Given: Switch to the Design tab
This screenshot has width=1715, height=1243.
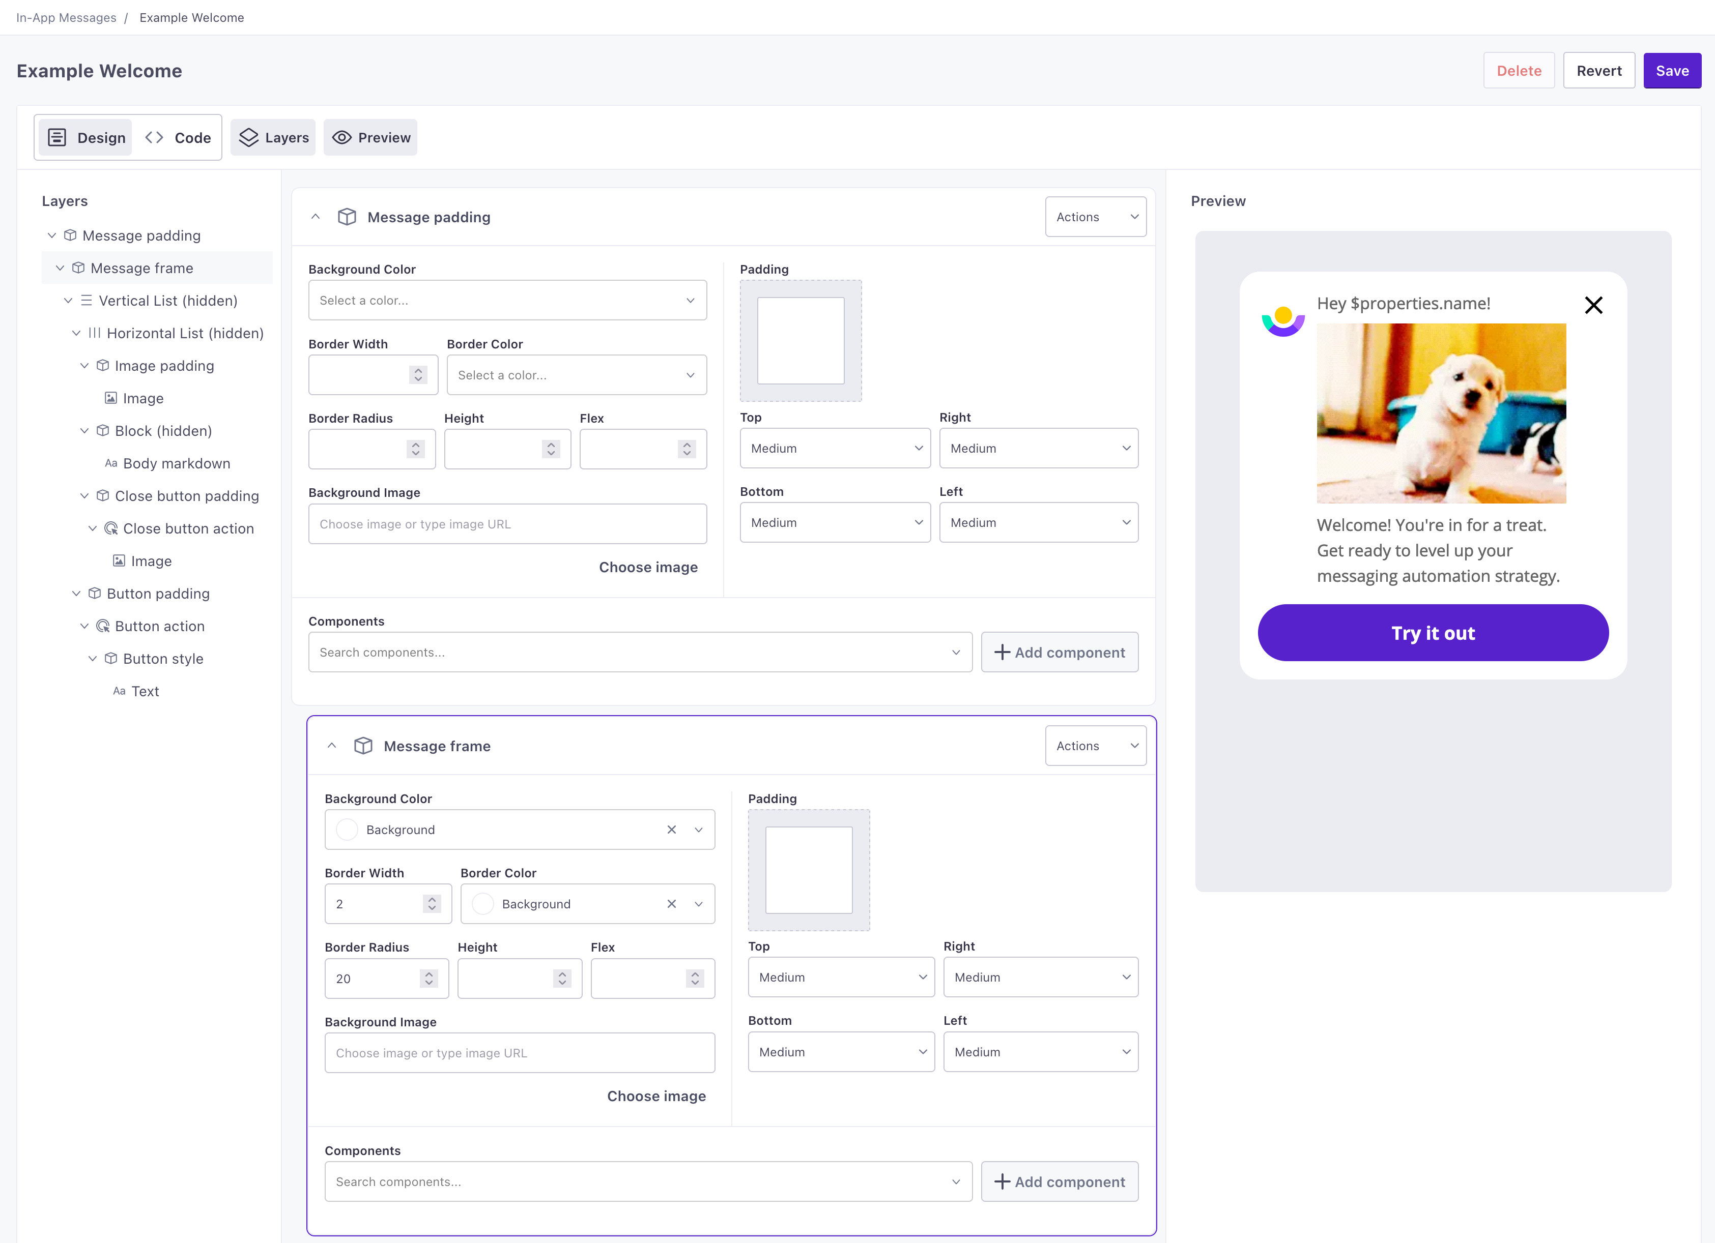Looking at the screenshot, I should (x=85, y=137).
